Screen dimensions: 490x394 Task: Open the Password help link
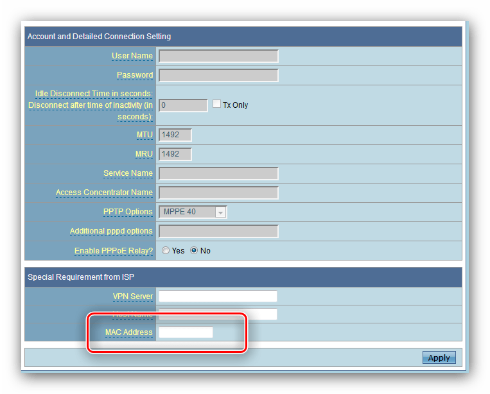135,75
